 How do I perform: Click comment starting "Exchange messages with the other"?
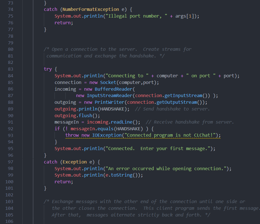click(145, 201)
